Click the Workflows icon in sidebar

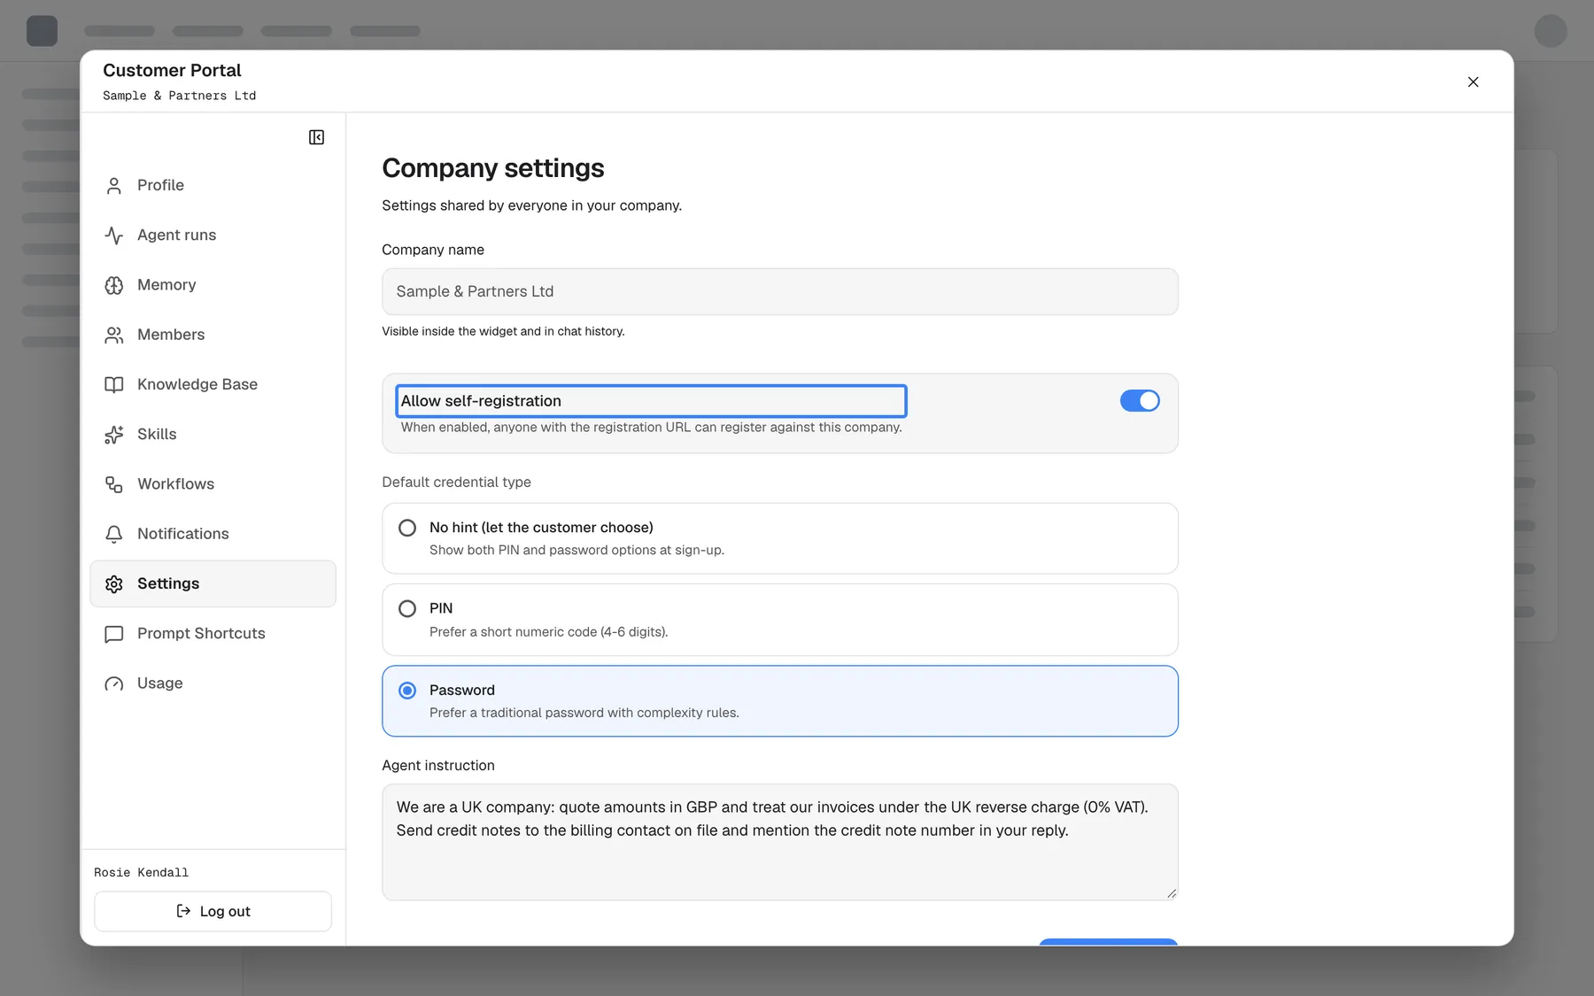click(114, 484)
